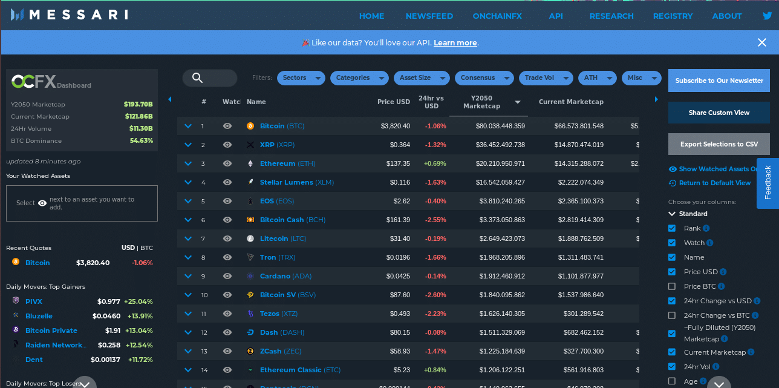Viewport: 779px width, 388px height.
Task: Click the Tron coin icon
Action: [x=250, y=257]
